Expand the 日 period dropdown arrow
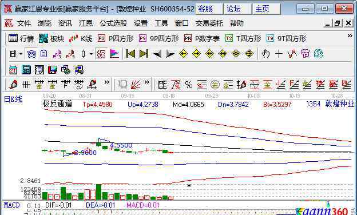 [x=21, y=54]
